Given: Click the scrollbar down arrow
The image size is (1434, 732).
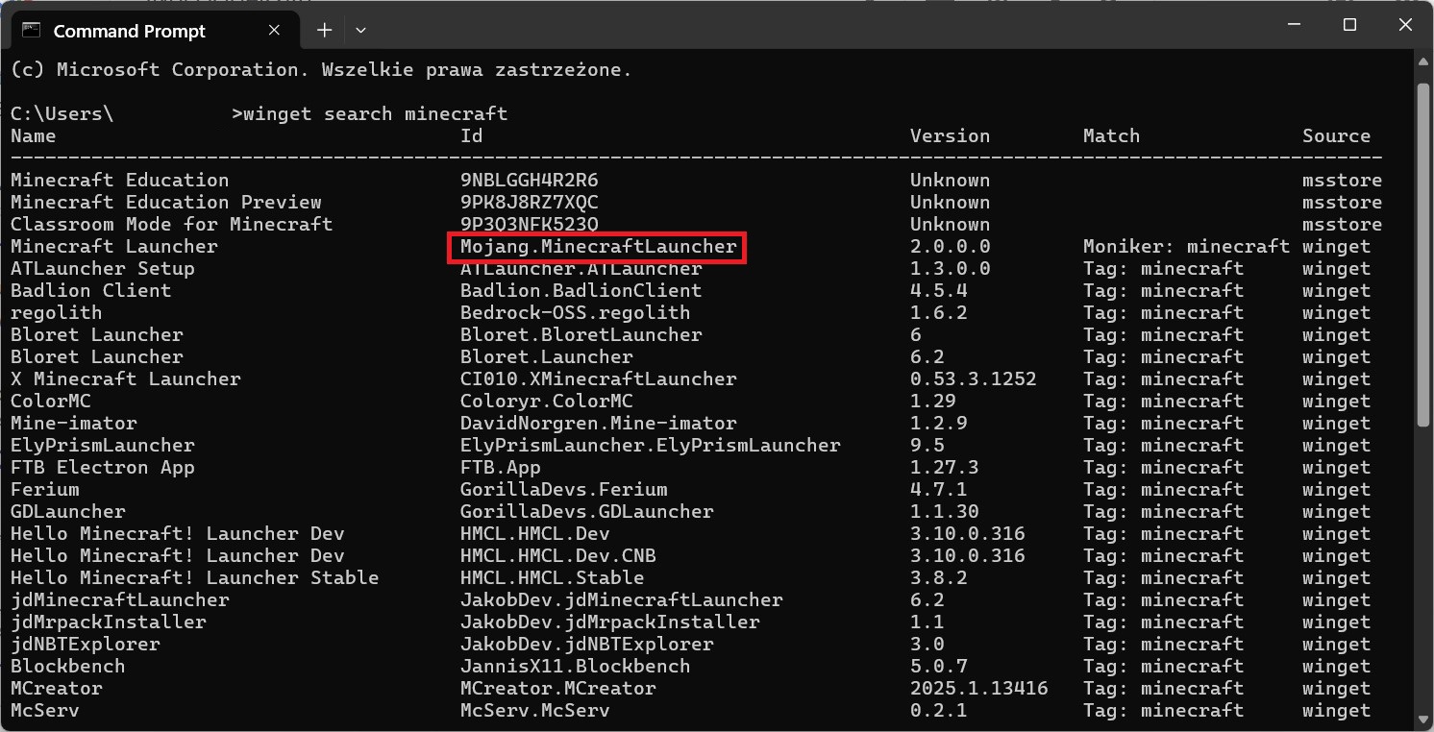Looking at the screenshot, I should pyautogui.click(x=1423, y=720).
